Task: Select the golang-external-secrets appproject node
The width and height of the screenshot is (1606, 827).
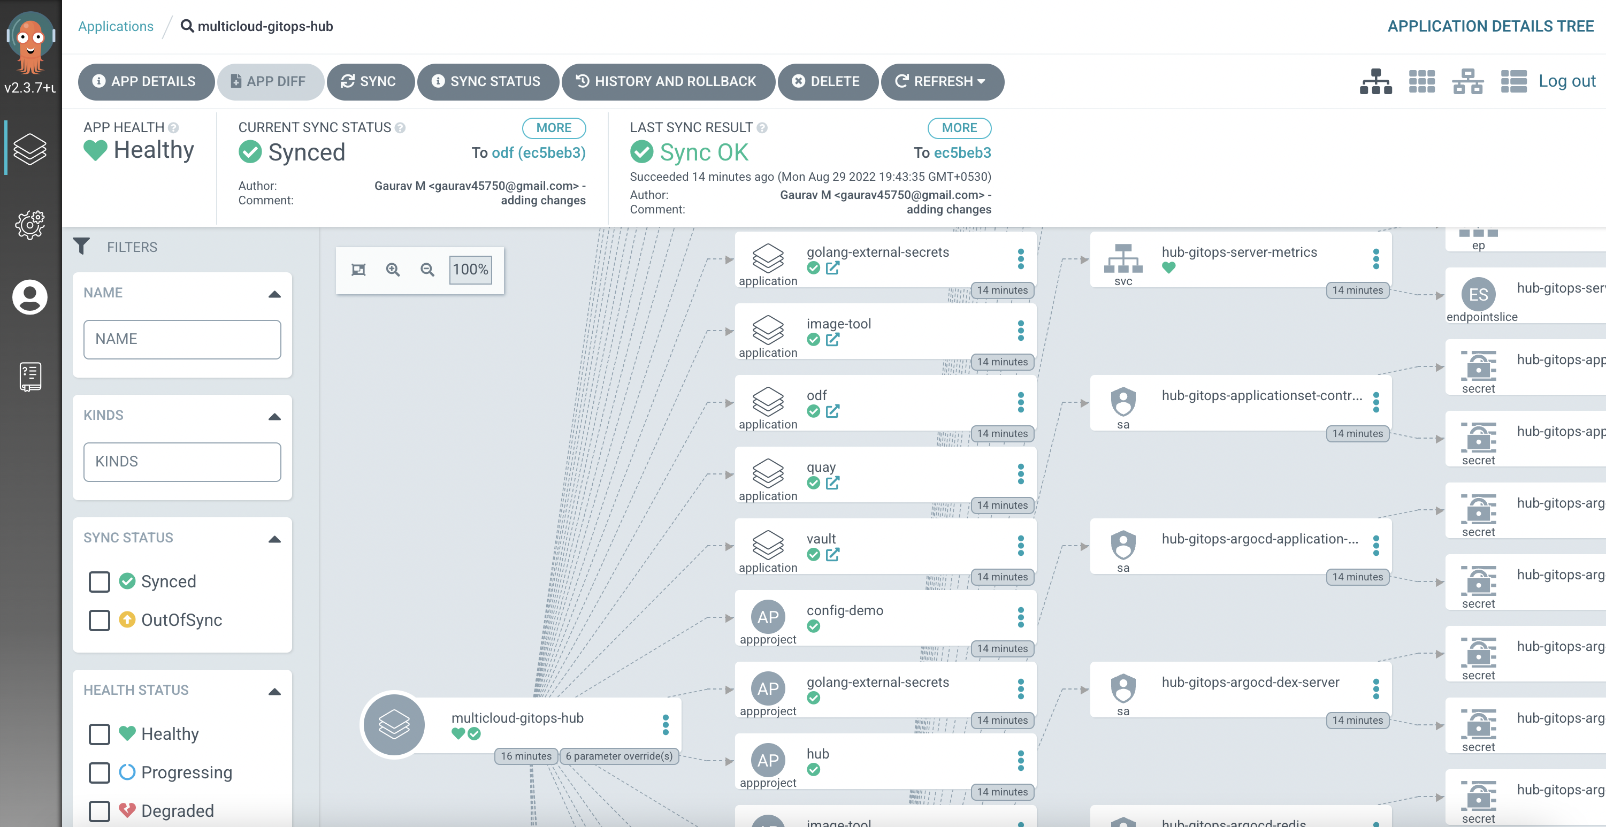Action: pyautogui.click(x=885, y=690)
